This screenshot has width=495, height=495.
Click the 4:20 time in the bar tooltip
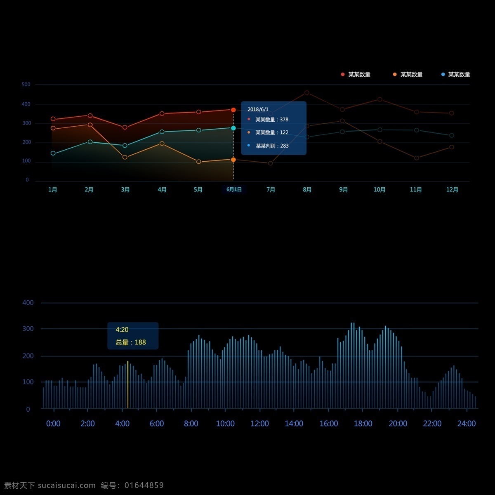[122, 330]
